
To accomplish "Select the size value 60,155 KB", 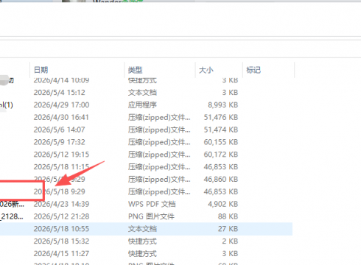I will click(221, 142).
